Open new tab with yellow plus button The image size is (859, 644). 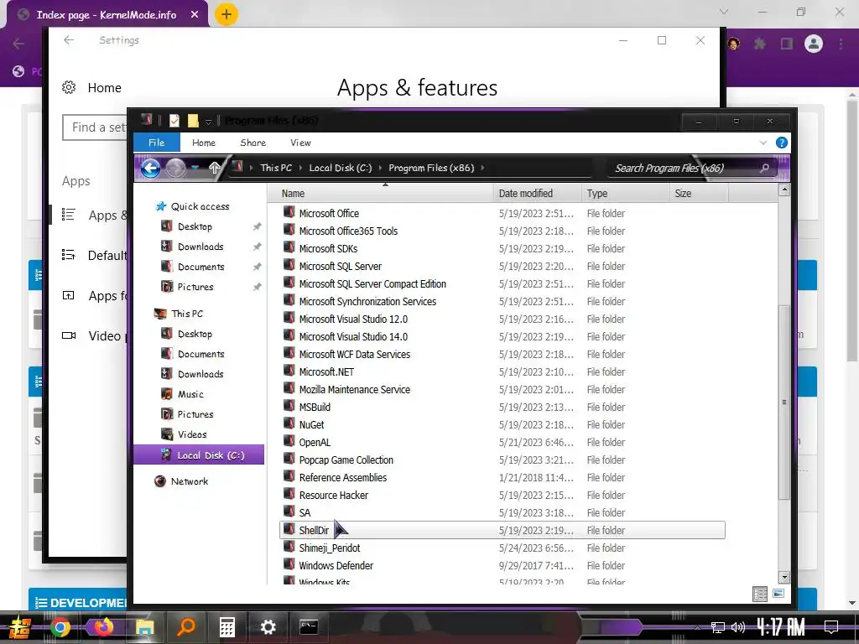[226, 14]
